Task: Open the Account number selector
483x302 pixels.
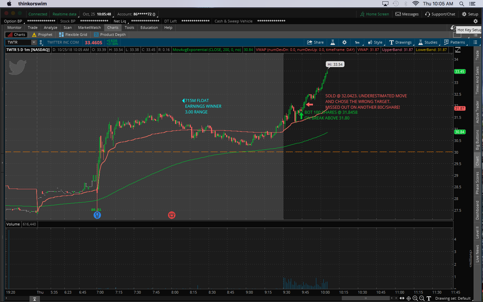Action: tap(138, 14)
